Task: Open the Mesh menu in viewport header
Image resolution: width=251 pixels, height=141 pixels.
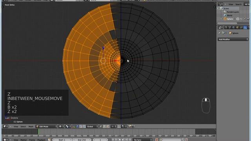Action: click(31, 127)
